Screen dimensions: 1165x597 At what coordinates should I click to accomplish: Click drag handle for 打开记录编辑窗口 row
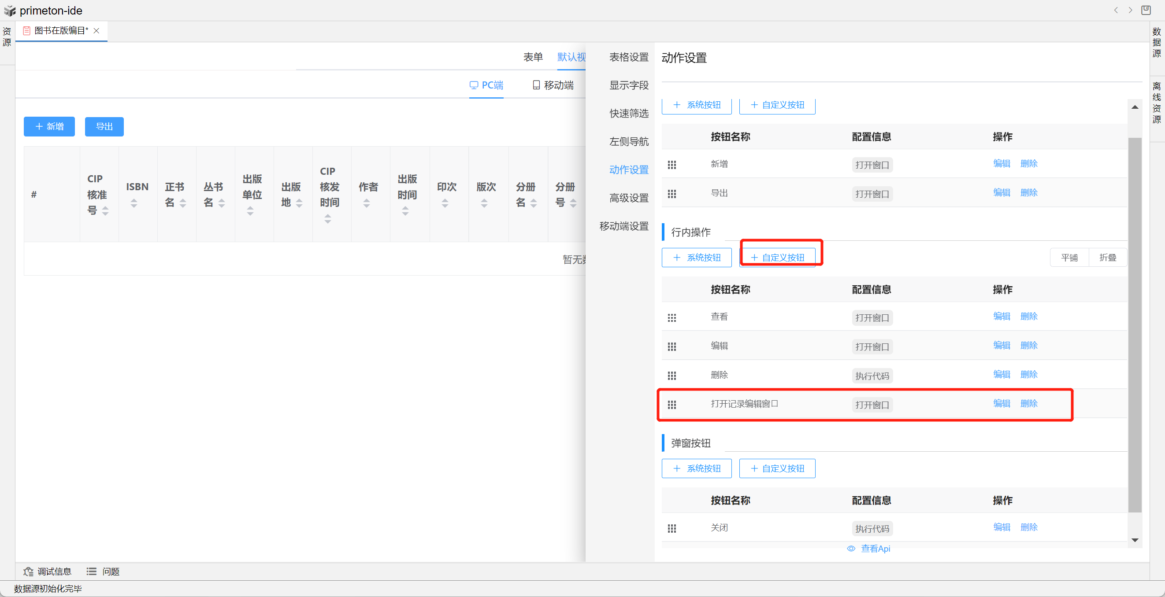(672, 405)
